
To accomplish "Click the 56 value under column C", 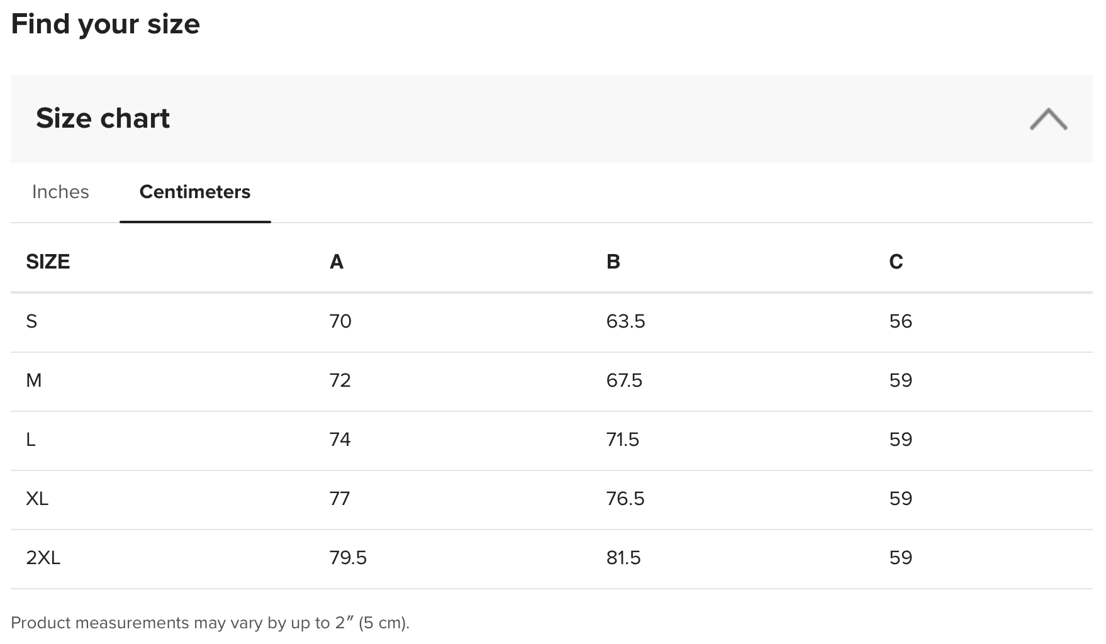I will click(901, 321).
